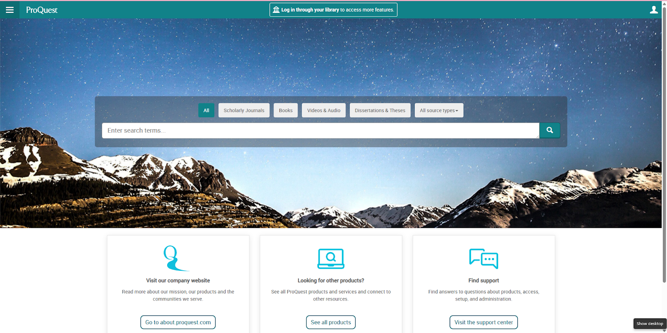Click the magnifier search button

549,130
